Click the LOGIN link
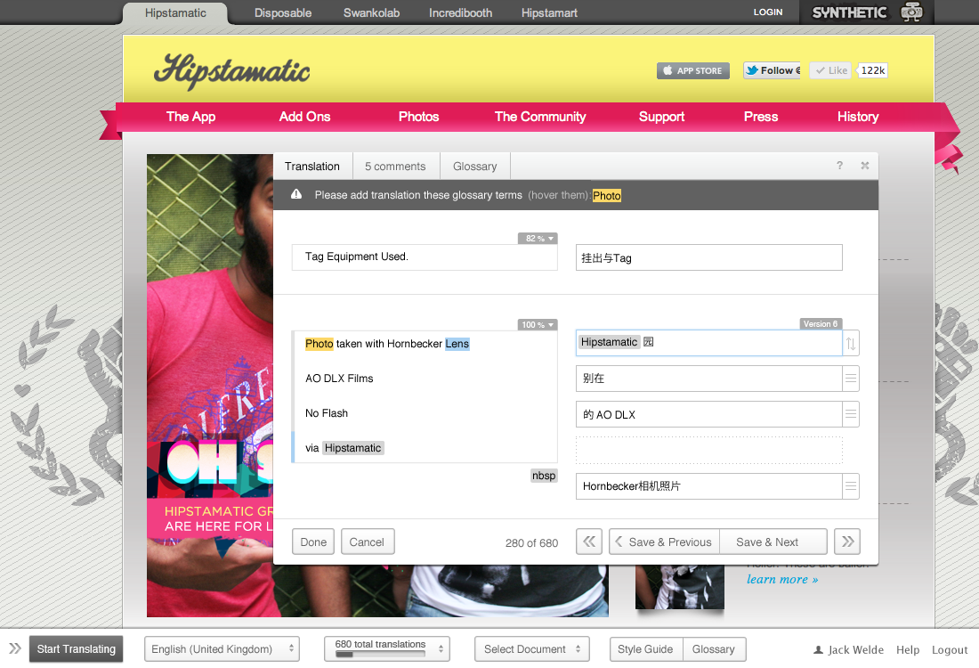This screenshot has height=668, width=979. point(768,12)
